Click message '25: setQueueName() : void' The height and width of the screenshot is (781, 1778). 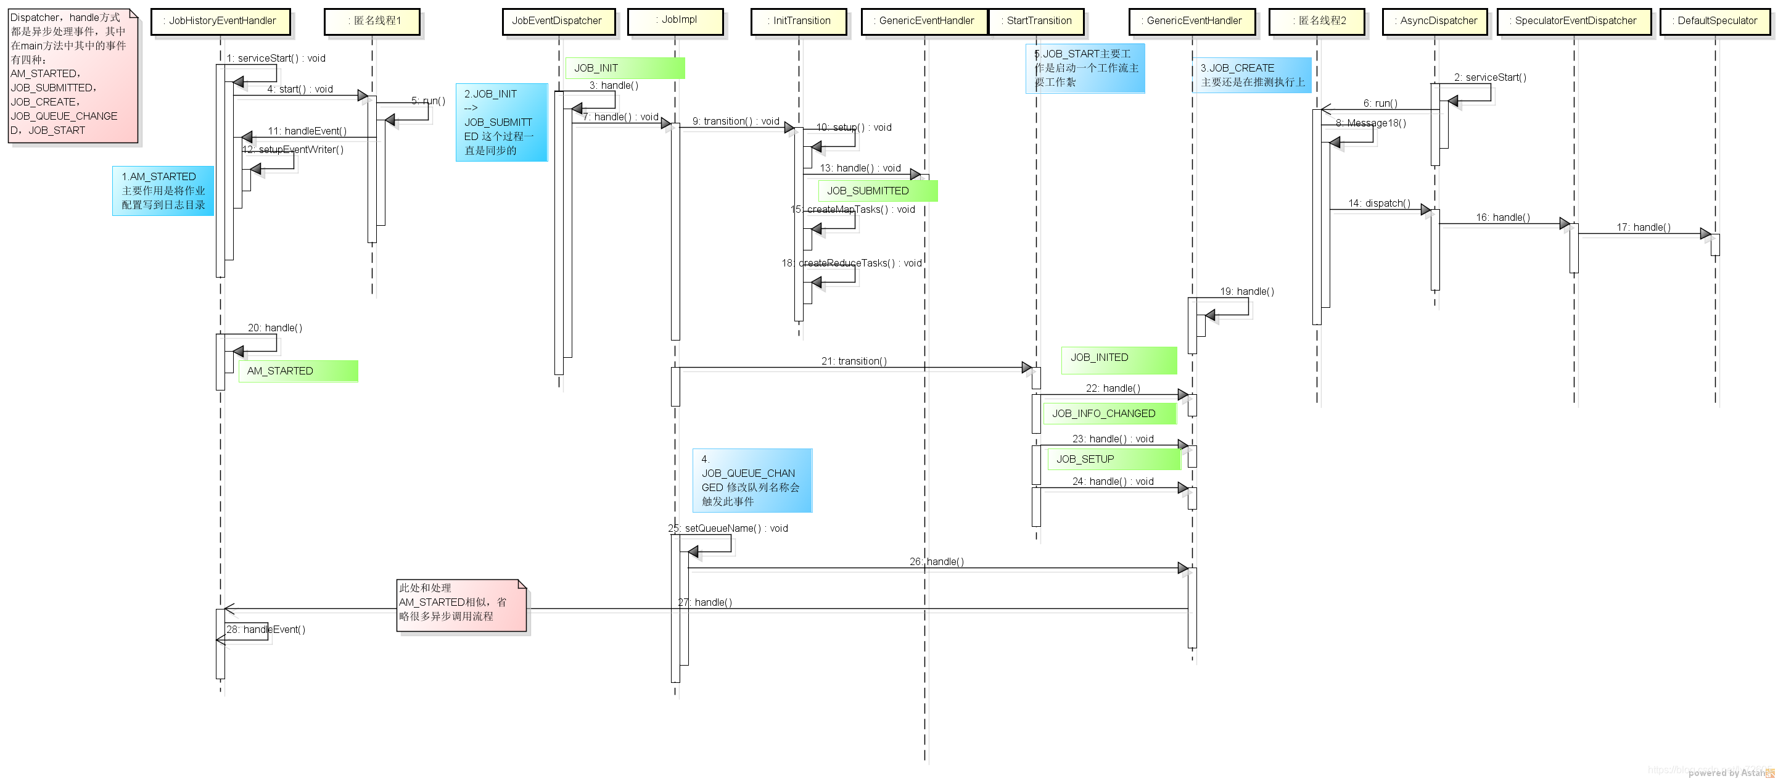(728, 529)
